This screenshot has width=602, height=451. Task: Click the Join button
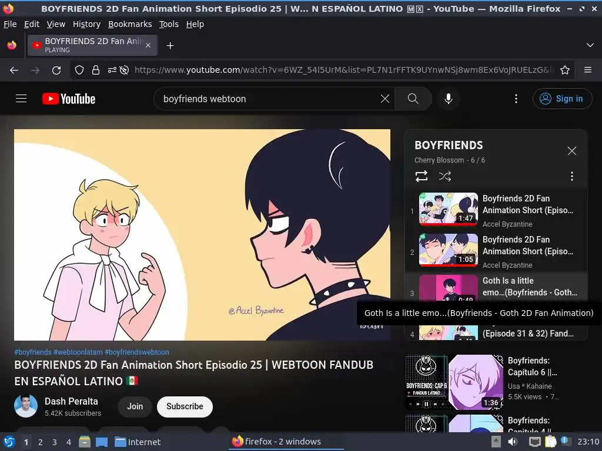pyautogui.click(x=135, y=406)
